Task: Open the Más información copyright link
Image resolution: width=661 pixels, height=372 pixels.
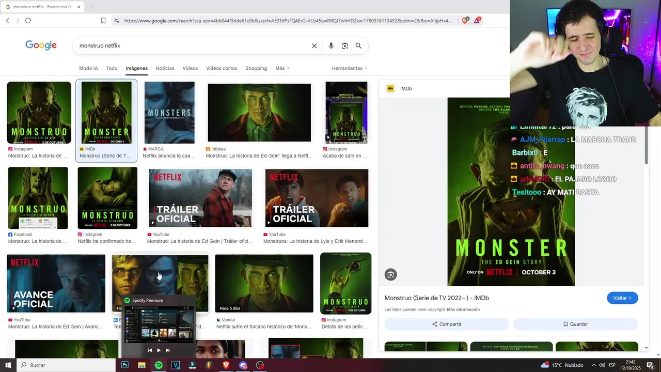Action: tap(463, 309)
